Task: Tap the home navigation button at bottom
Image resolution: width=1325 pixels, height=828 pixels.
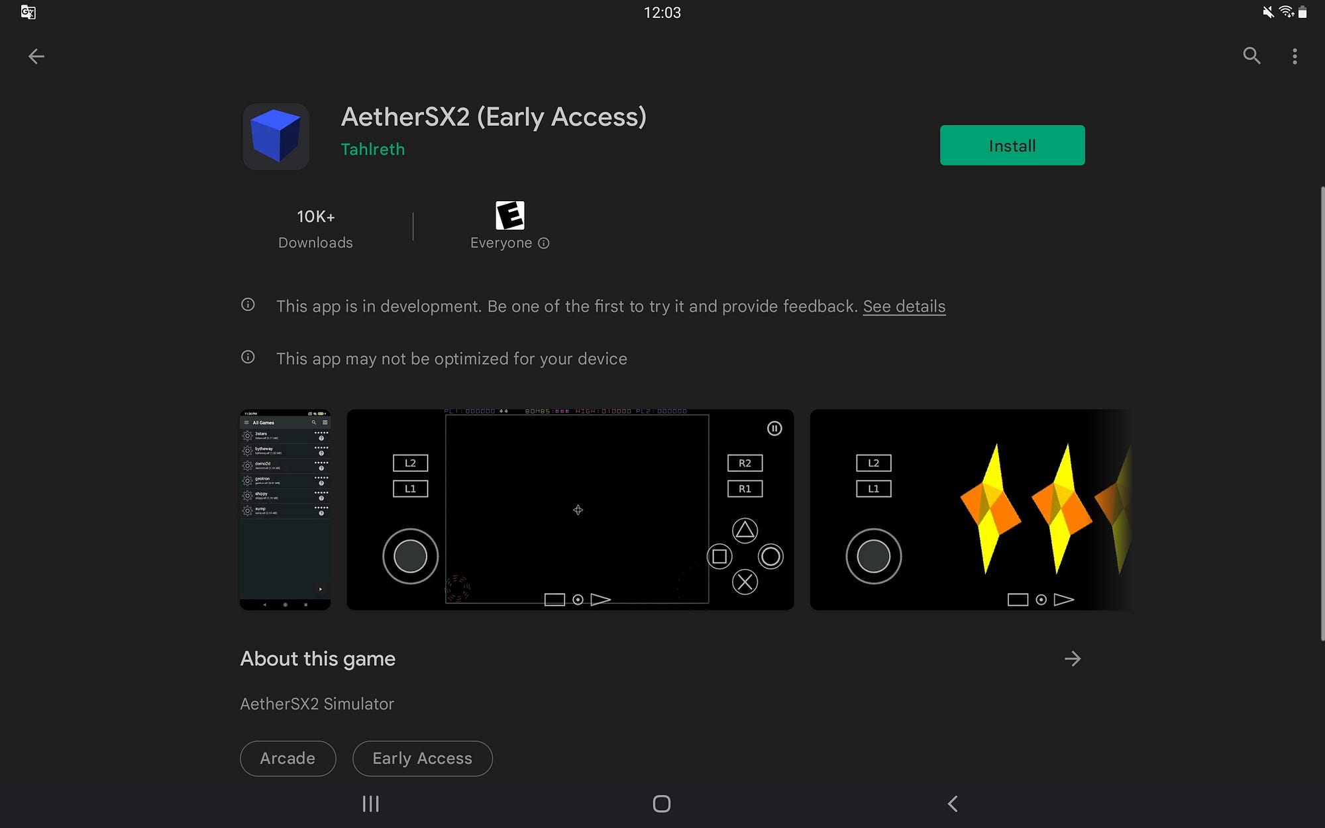Action: [662, 802]
